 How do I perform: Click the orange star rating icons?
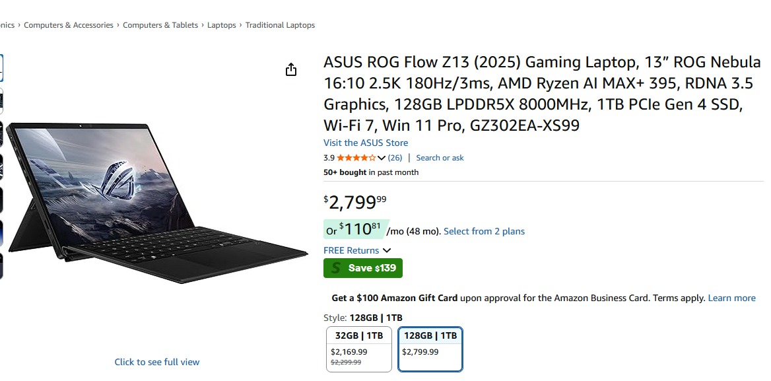tap(356, 158)
